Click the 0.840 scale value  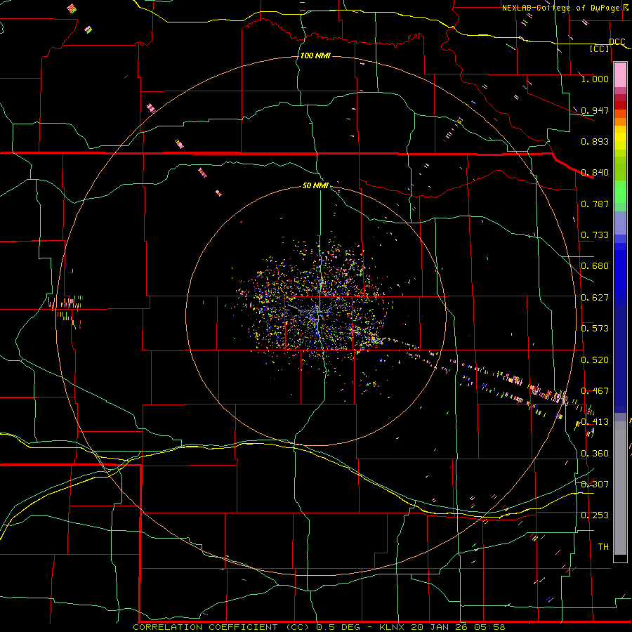pyautogui.click(x=595, y=173)
